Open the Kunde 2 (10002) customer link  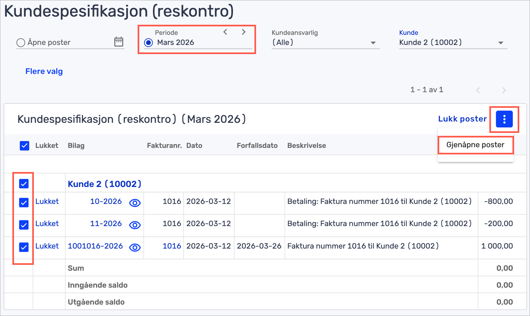click(x=104, y=184)
